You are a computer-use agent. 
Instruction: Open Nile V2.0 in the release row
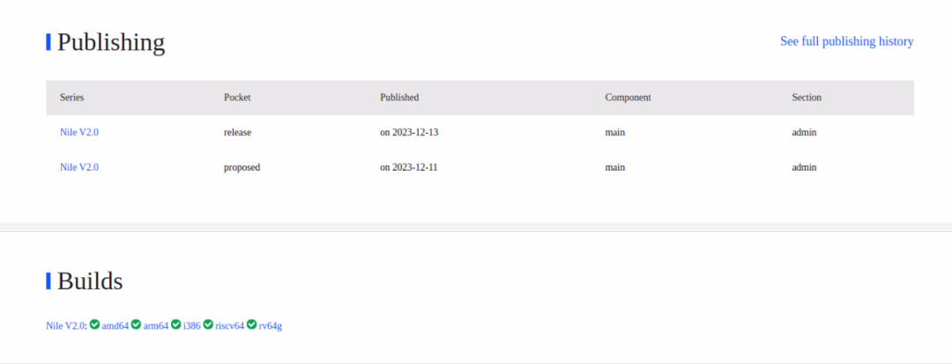pyautogui.click(x=79, y=132)
